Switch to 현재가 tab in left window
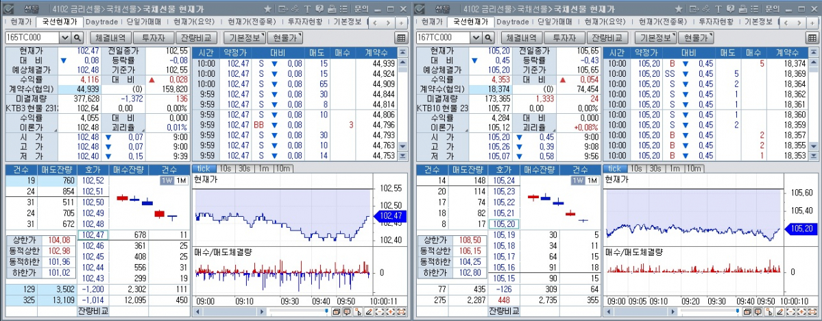This screenshot has height=321, width=822. pos(21,22)
